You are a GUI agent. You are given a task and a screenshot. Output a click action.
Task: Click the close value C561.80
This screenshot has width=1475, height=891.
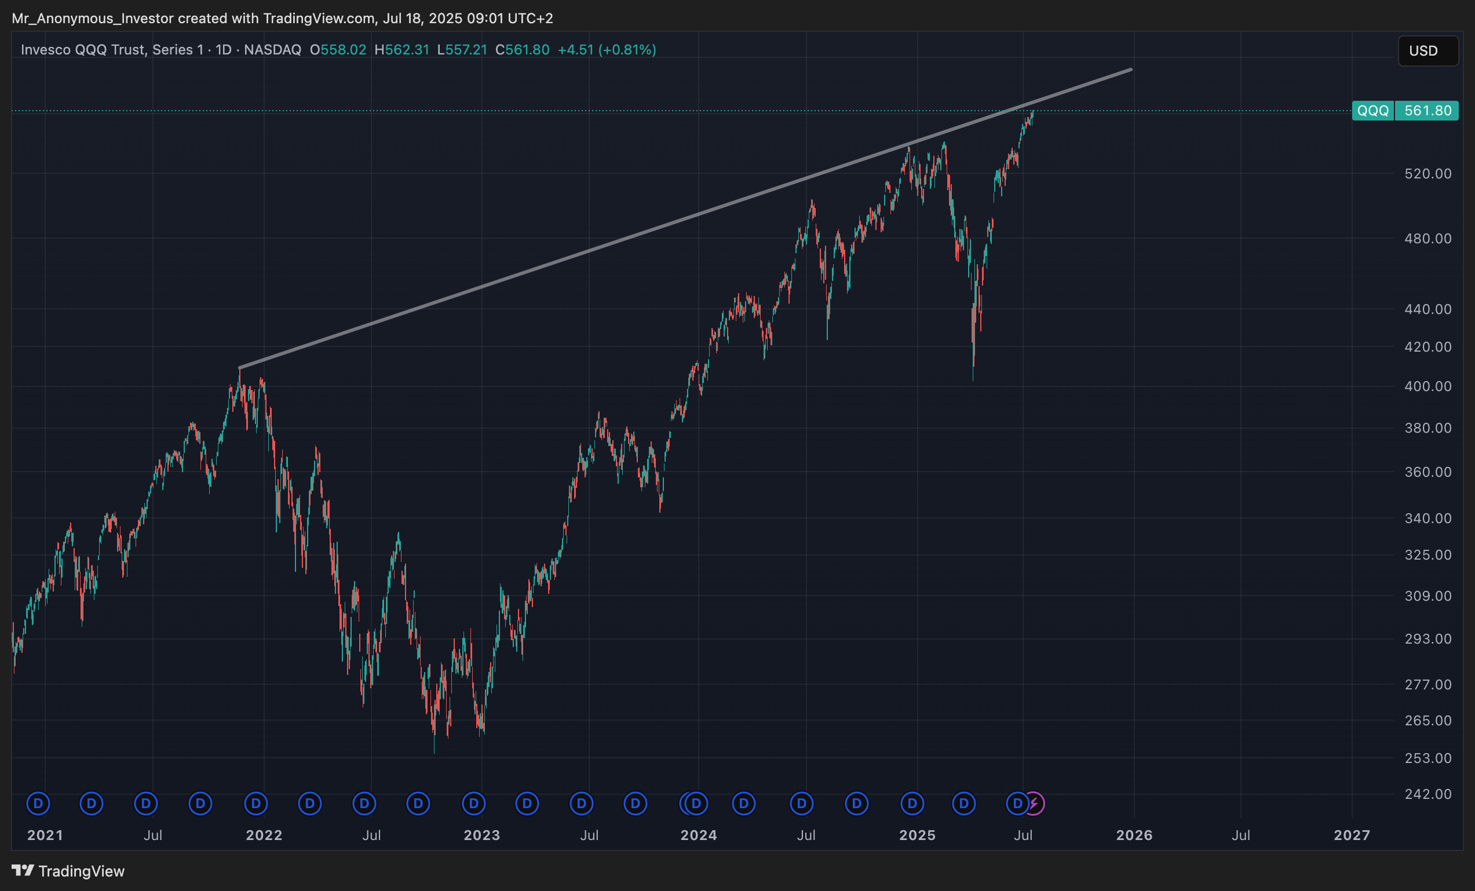(522, 50)
